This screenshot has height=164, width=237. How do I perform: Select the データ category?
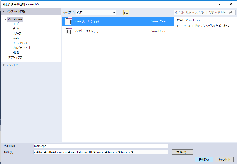pos(16,29)
